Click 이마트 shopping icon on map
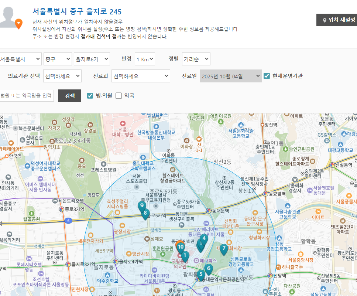The height and width of the screenshot is (296, 357). 318,211
